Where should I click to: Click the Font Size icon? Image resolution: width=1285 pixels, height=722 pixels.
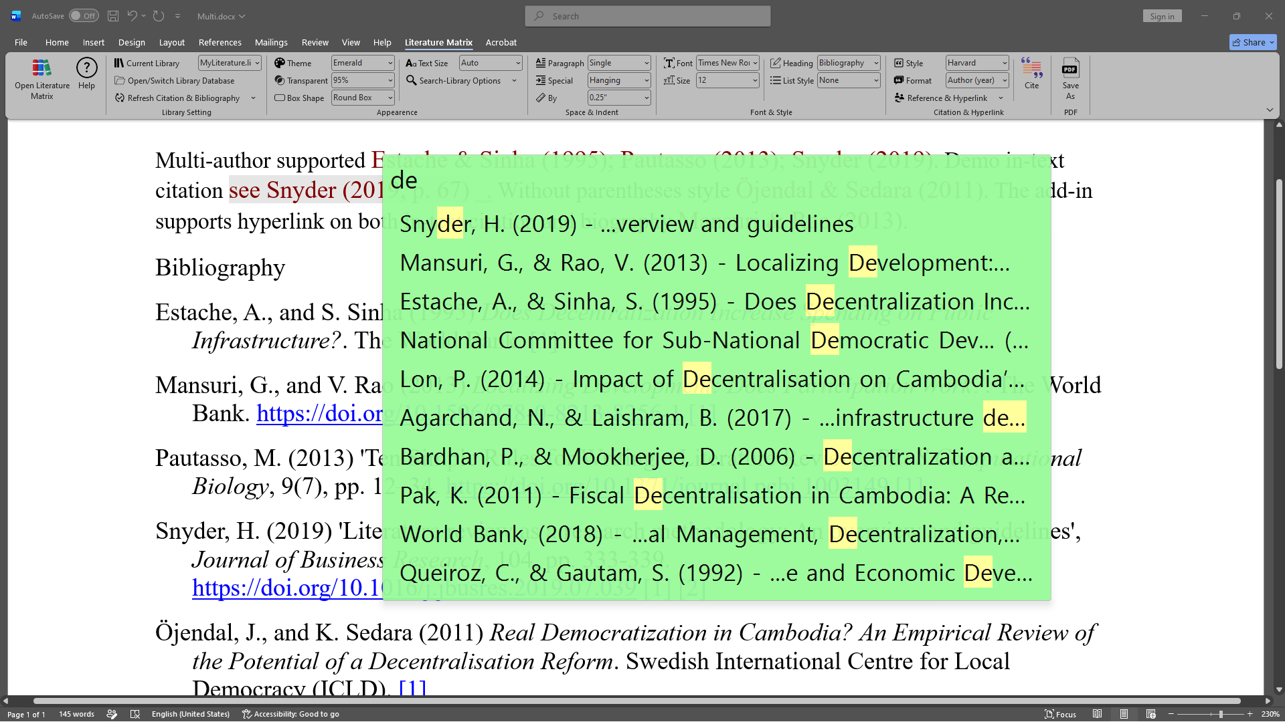pos(669,80)
